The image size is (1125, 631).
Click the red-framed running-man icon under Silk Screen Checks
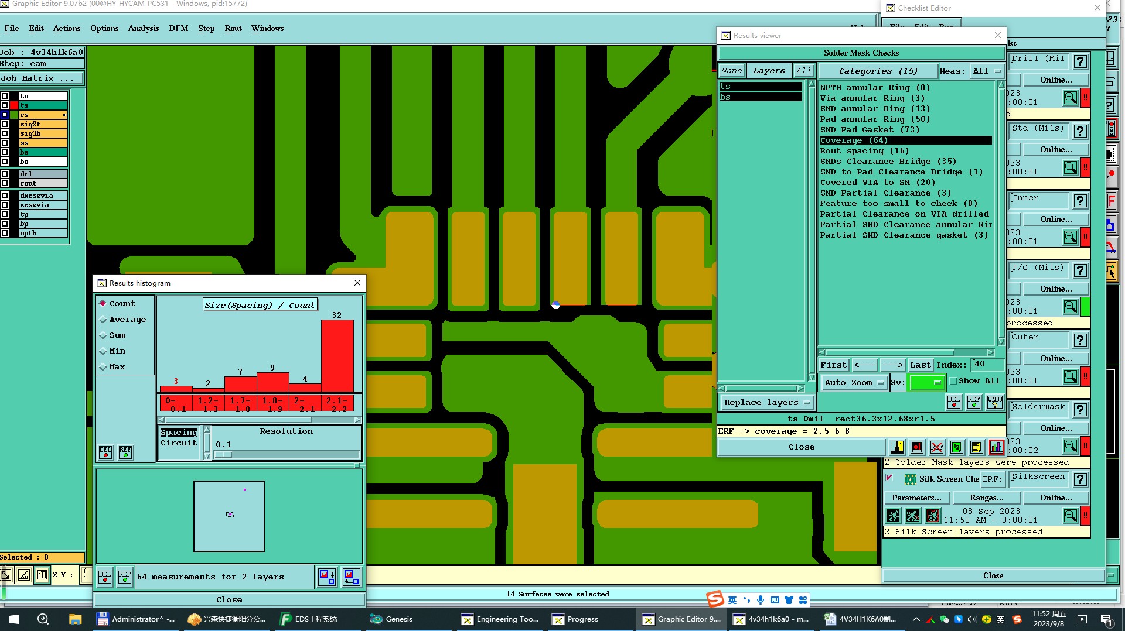point(933,516)
